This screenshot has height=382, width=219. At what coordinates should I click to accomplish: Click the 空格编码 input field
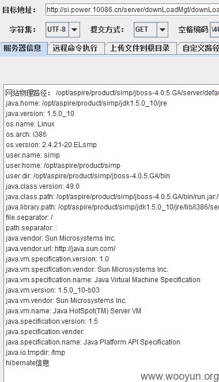click(x=214, y=30)
